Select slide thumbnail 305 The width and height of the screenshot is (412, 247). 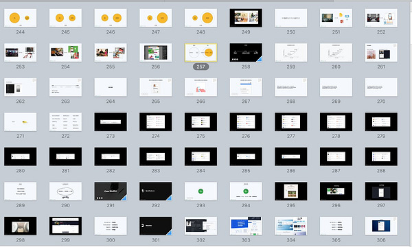click(x=336, y=226)
